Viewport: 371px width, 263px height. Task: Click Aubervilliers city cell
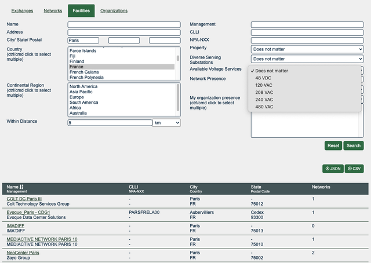coord(202,213)
